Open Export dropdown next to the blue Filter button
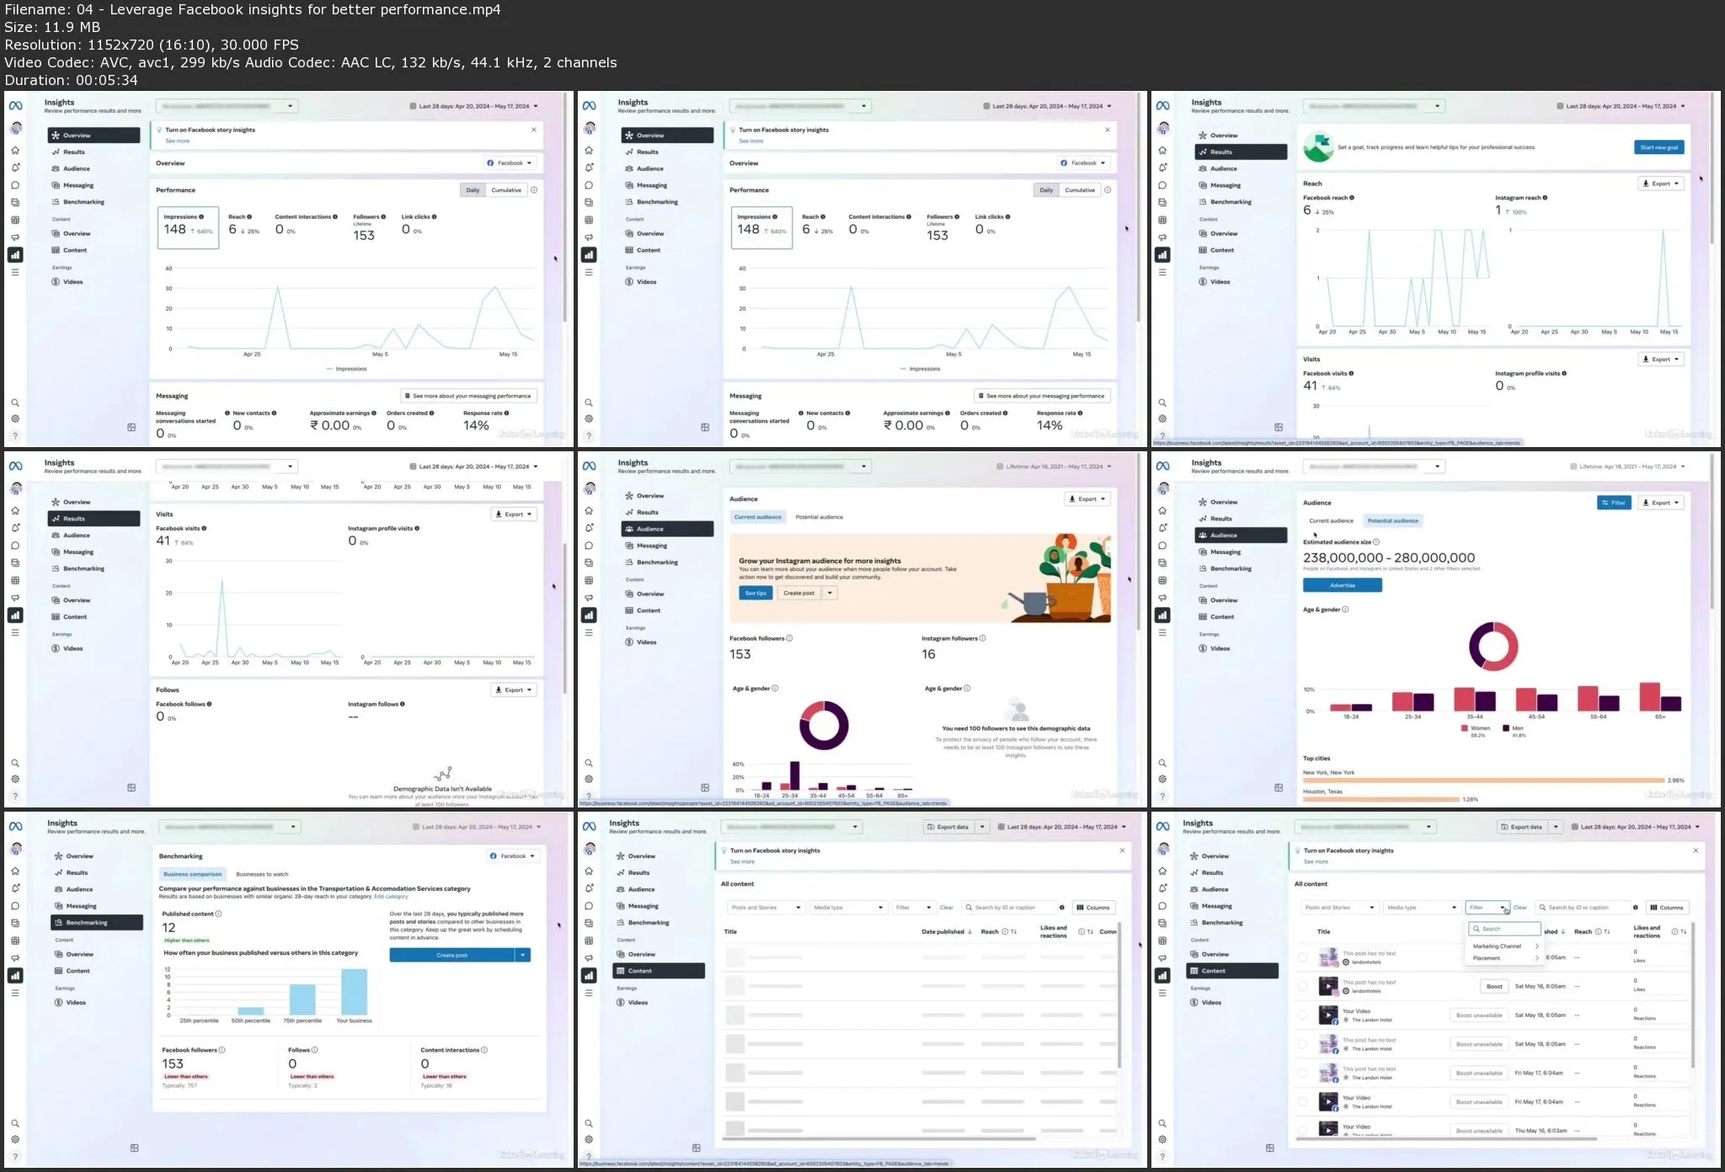This screenshot has height=1172, width=1725. coord(1660,503)
